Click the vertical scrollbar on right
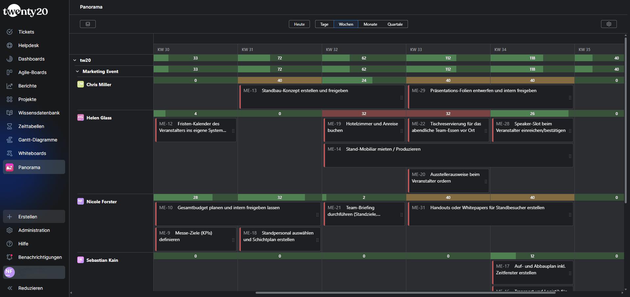The image size is (630, 297). click(x=625, y=120)
